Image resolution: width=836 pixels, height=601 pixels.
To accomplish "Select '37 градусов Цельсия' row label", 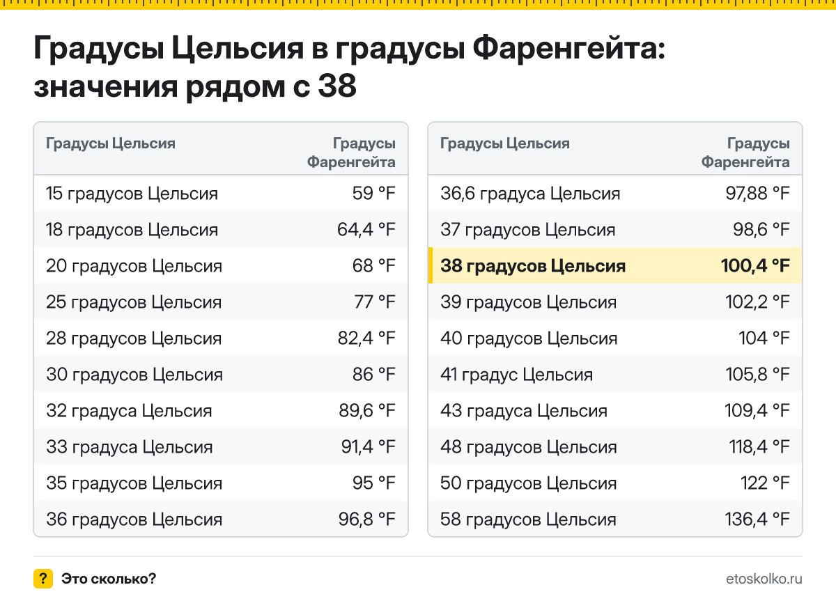I will coord(528,230).
